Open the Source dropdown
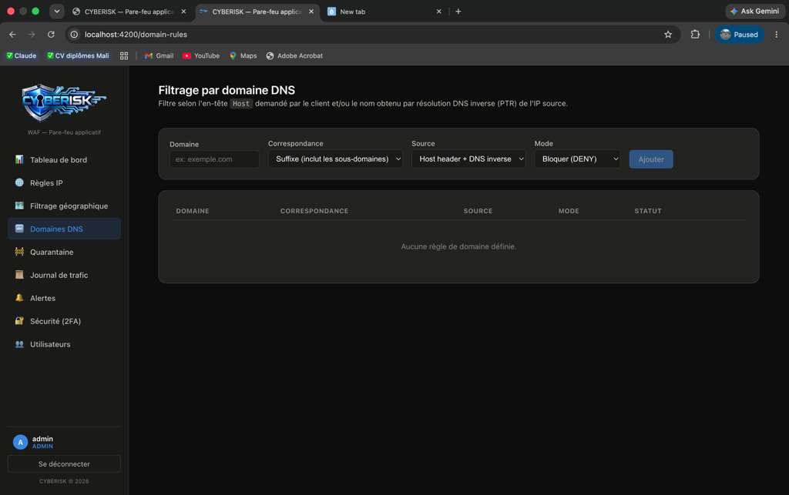 [468, 159]
